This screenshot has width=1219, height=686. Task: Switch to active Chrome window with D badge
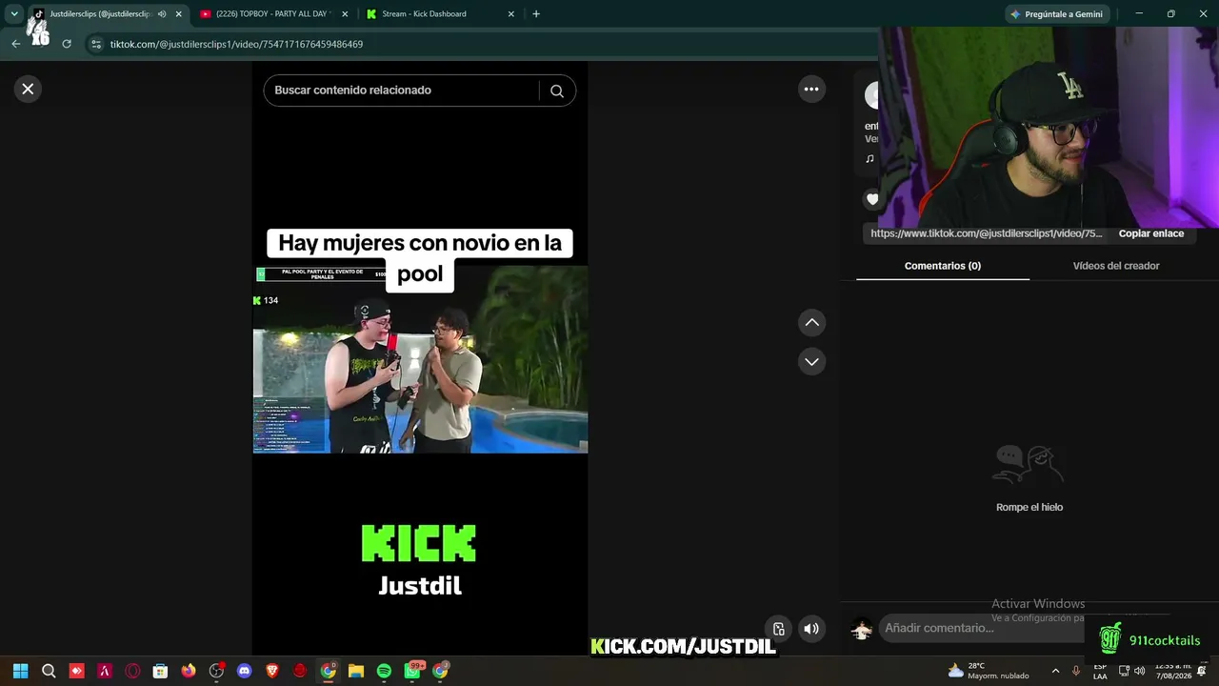tap(328, 671)
